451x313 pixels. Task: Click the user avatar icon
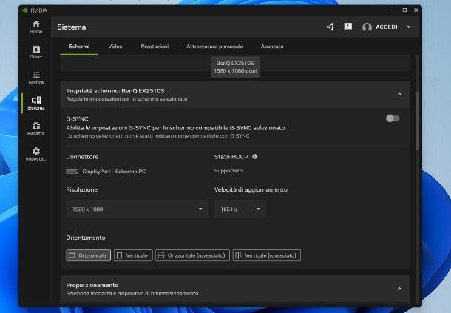pos(367,27)
